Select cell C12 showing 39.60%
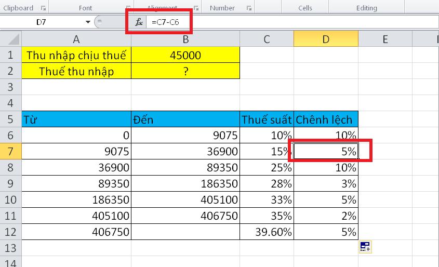439x267 pixels. click(267, 232)
